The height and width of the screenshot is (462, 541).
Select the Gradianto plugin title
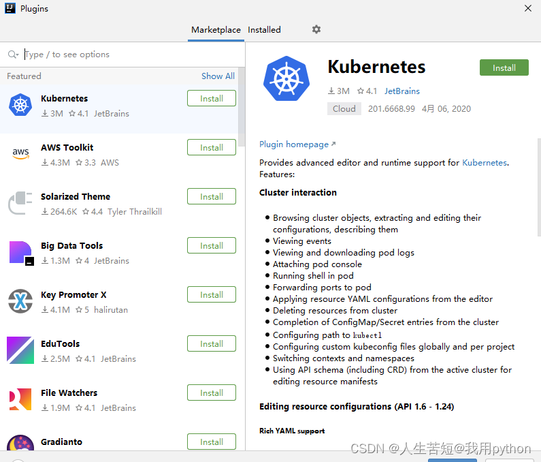click(x=61, y=442)
